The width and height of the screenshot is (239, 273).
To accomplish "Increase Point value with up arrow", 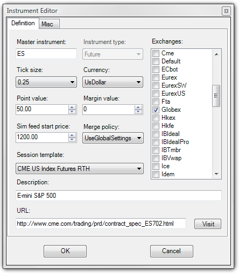I will click(x=72, y=107).
